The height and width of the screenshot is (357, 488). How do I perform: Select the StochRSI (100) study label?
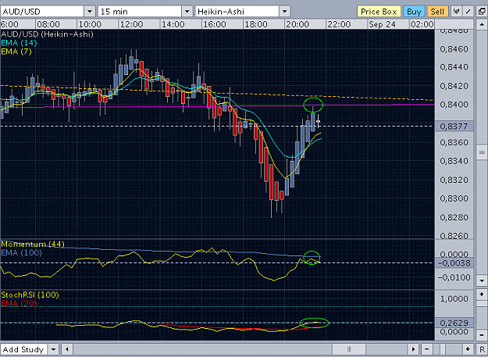(x=30, y=295)
